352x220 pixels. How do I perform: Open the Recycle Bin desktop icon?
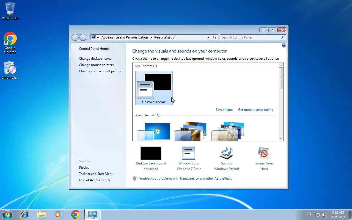(x=10, y=11)
